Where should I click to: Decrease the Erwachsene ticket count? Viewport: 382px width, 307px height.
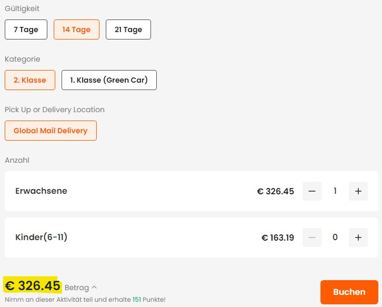click(312, 191)
